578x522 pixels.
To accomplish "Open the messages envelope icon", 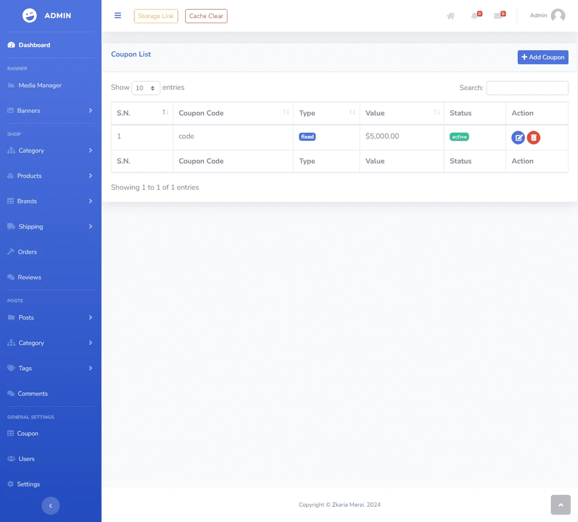I will click(498, 16).
